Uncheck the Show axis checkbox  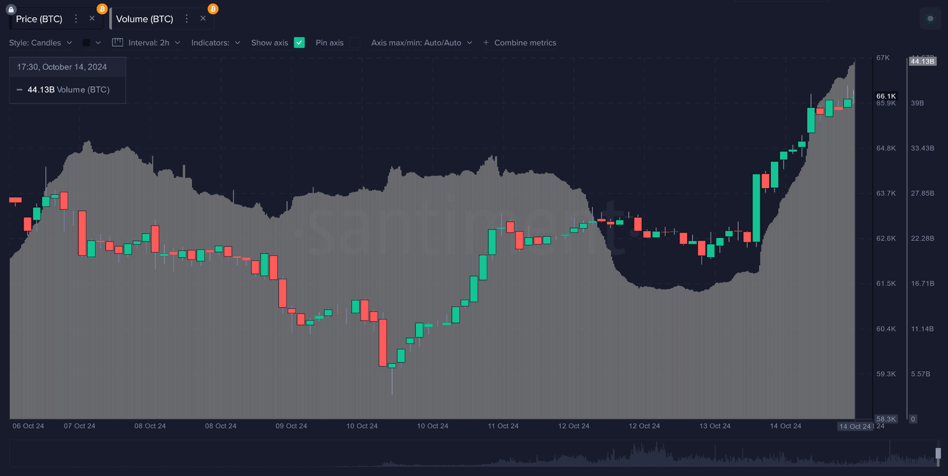click(x=299, y=43)
